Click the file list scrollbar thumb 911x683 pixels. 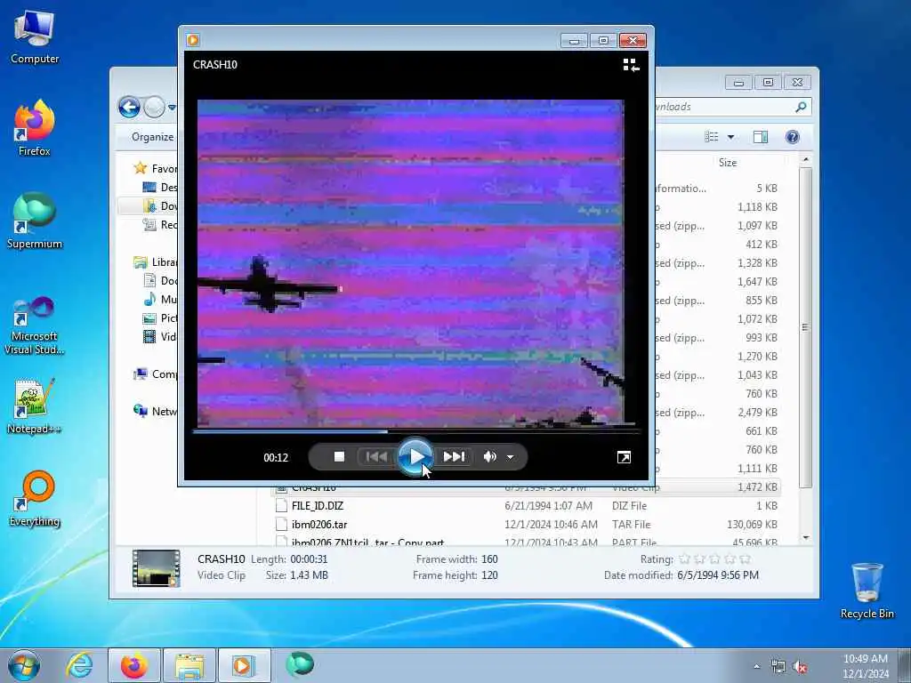pos(805,327)
